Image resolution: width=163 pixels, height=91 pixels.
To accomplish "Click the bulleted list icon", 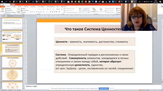I will [x=51, y=9].
